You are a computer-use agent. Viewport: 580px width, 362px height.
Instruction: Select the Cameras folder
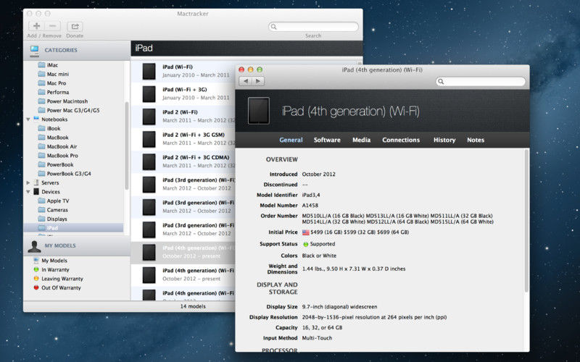(x=53, y=210)
